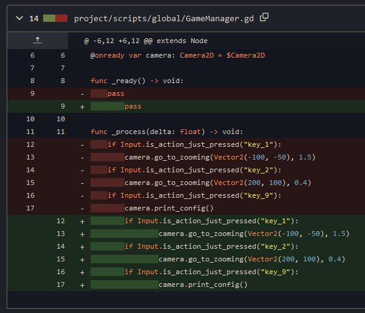Select line number 12 of removed key_1 line

pyautogui.click(x=32, y=144)
